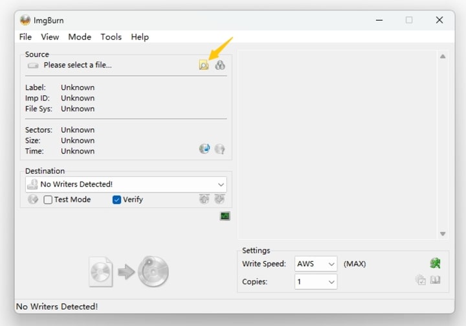Viewport: 466px width, 326px height.
Task: Open the File menu
Action: pyautogui.click(x=25, y=37)
